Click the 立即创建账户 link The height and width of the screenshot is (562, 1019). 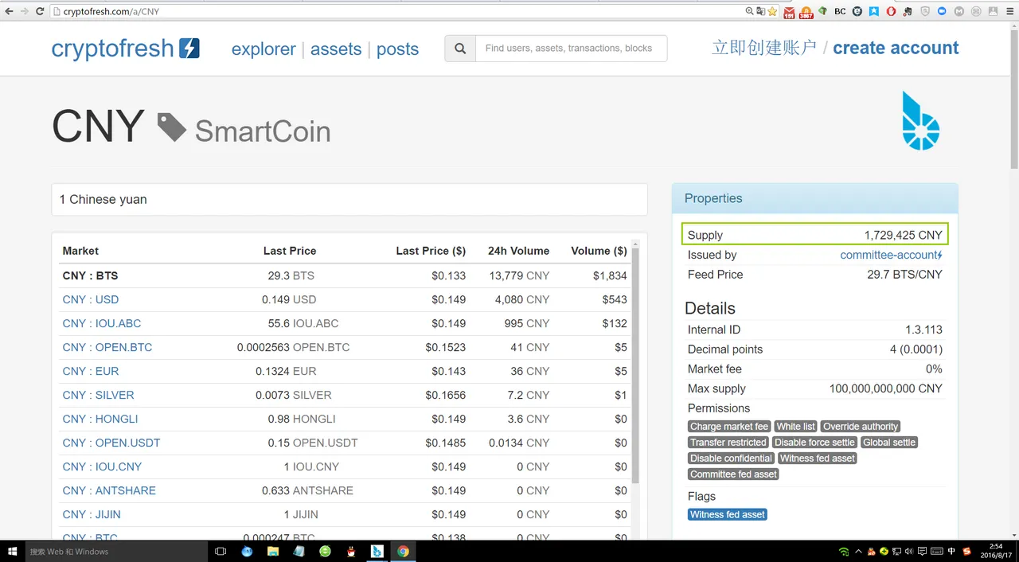coord(764,48)
